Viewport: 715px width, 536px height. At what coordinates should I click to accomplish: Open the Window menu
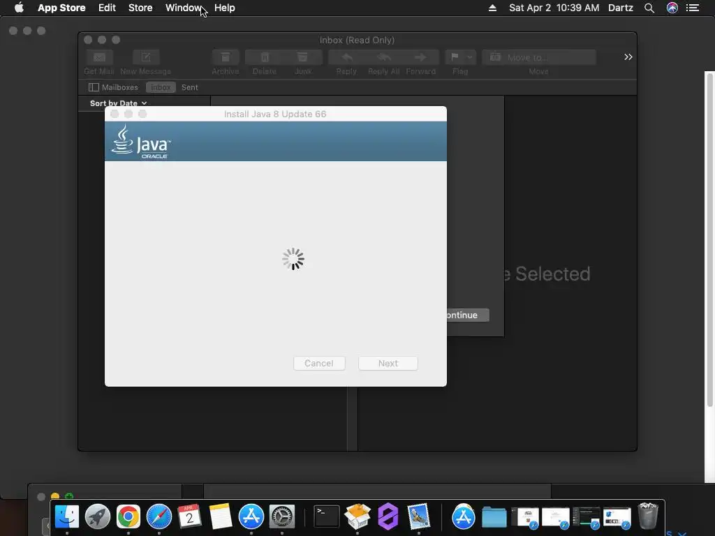tap(184, 8)
